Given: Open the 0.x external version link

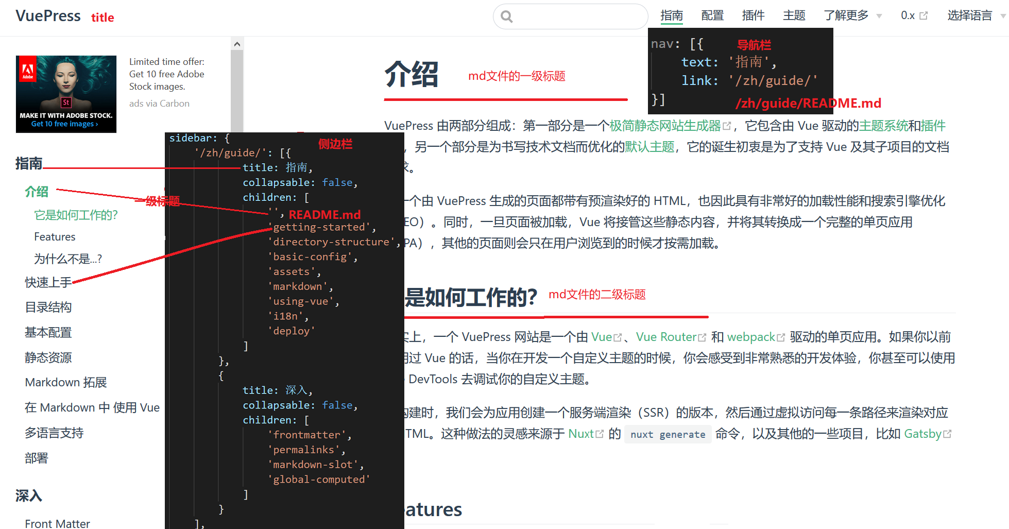Looking at the screenshot, I should pos(914,15).
